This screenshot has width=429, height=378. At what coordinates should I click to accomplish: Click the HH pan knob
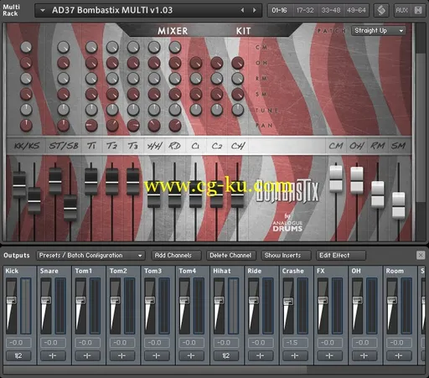154,126
